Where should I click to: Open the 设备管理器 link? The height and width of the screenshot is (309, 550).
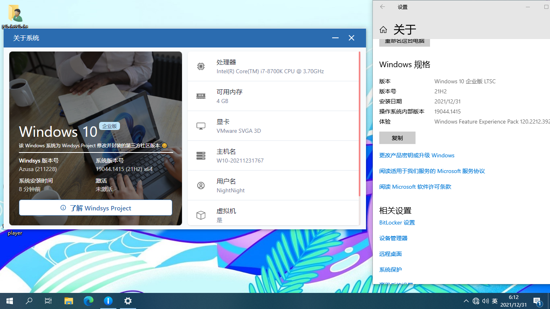[393, 238]
